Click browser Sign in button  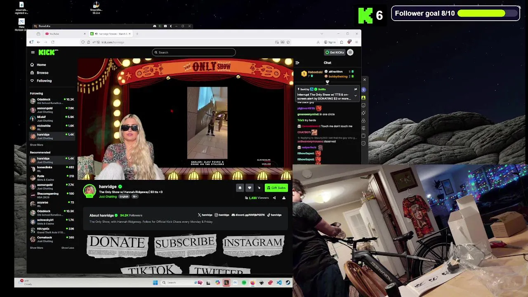(330, 42)
